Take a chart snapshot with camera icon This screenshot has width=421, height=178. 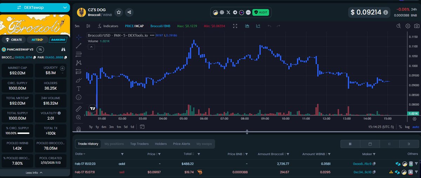pyautogui.click(x=417, y=26)
